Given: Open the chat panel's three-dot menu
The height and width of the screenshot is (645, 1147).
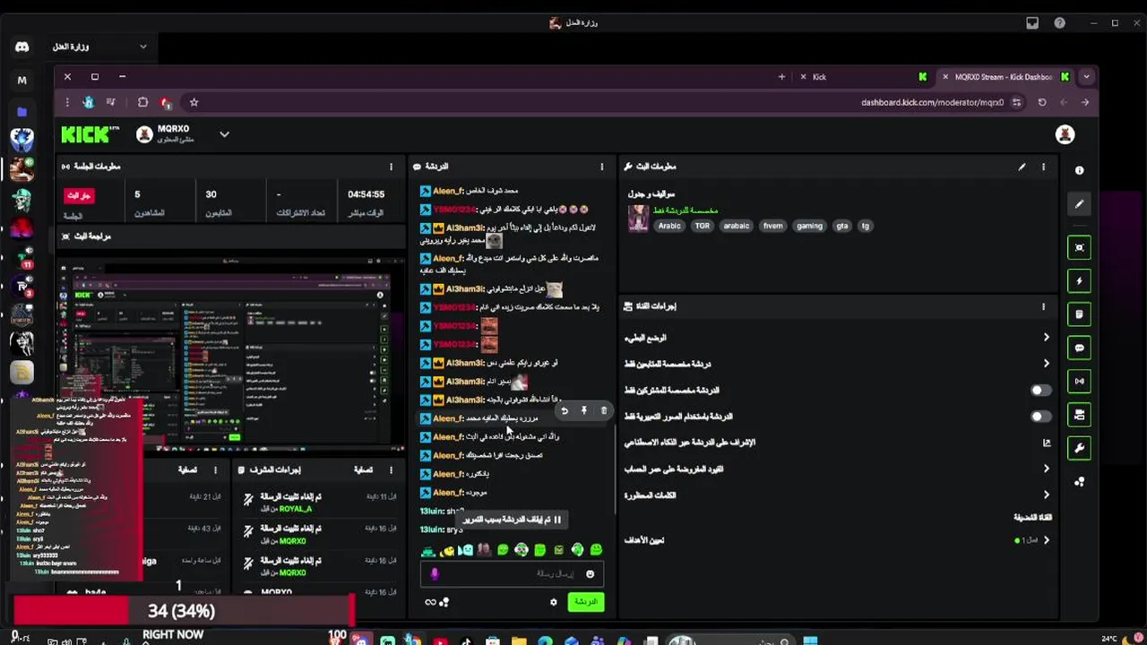Looking at the screenshot, I should pyautogui.click(x=601, y=167).
